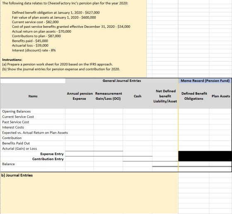Select the 'Balance' row label
Viewport: 232px width, 214px height.
8,164
